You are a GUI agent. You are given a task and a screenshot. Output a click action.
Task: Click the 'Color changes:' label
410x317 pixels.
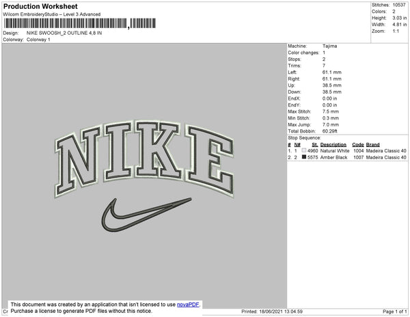pyautogui.click(x=303, y=53)
